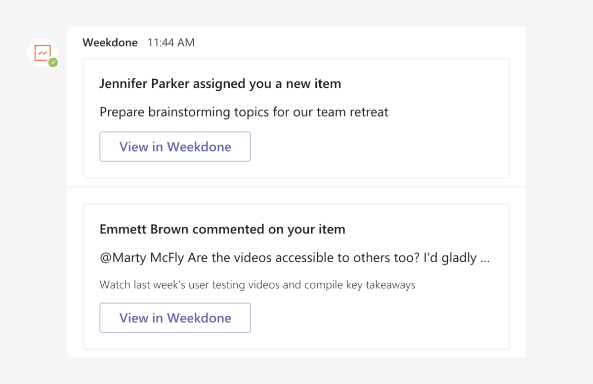593x384 pixels.
Task: Open the second View in Weekdone button
Action: tap(175, 318)
